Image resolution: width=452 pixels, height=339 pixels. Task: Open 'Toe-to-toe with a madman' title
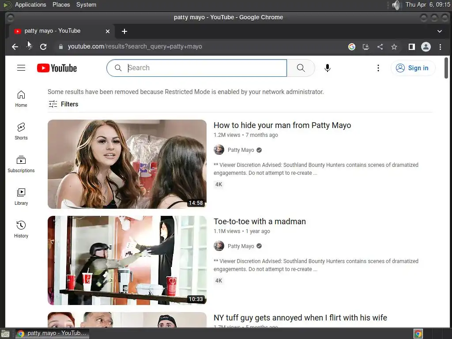[x=260, y=222]
